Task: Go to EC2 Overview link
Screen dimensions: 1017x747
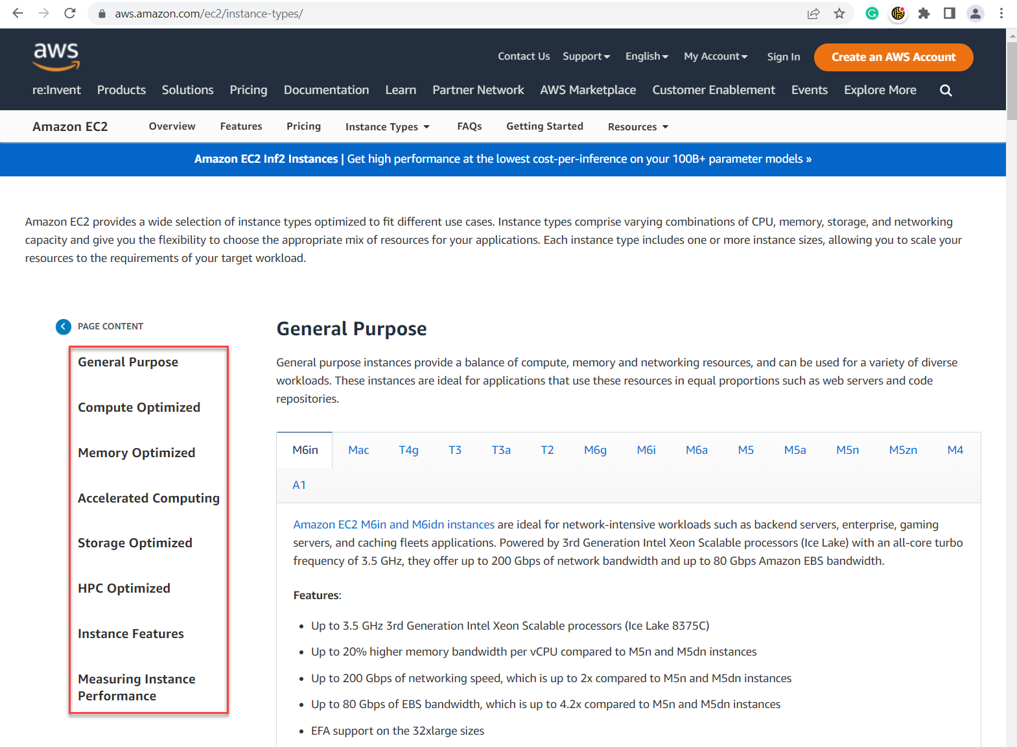Action: [172, 126]
